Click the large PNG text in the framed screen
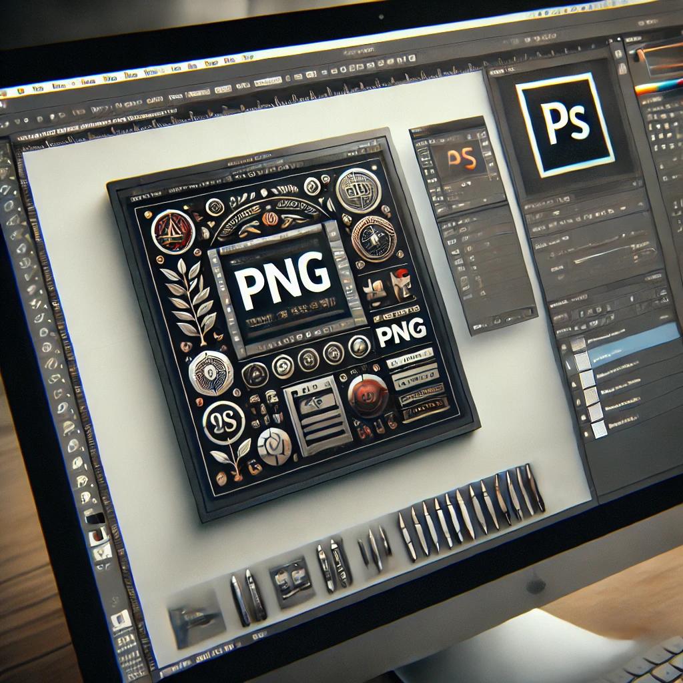Image resolution: width=683 pixels, height=683 pixels. click(x=281, y=279)
